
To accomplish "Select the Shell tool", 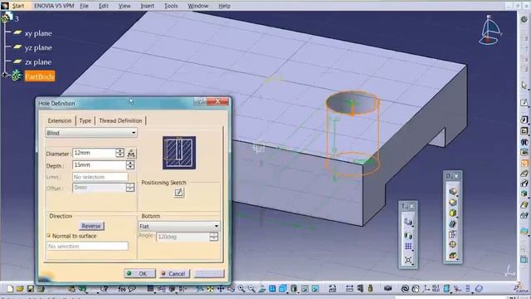I will click(x=453, y=223).
